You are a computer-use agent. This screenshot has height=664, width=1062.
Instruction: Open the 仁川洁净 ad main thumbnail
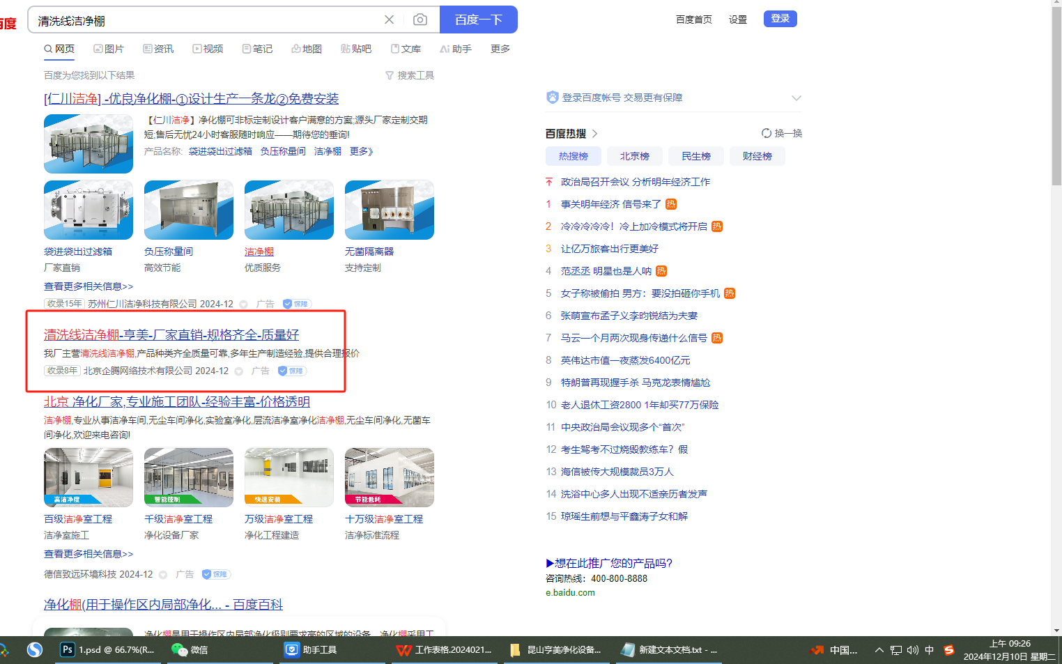88,144
